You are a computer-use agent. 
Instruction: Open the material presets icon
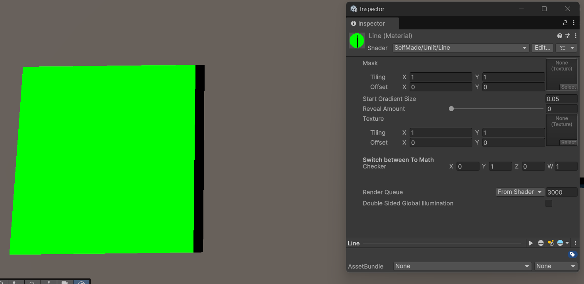(x=568, y=36)
